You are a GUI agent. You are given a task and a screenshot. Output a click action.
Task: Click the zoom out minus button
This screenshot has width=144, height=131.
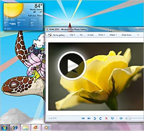pyautogui.click(x=126, y=118)
